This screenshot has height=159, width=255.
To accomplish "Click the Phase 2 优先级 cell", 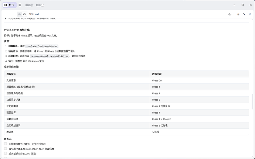I will coord(200,125).
